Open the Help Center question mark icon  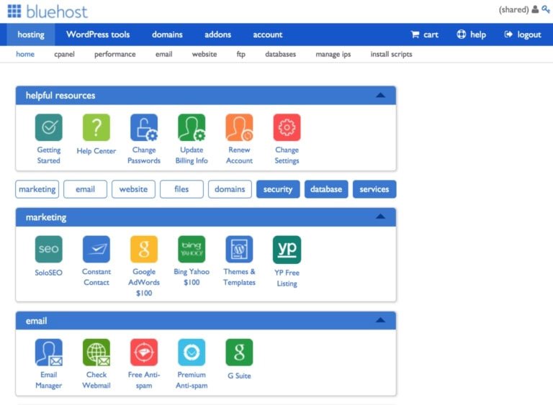[96, 127]
